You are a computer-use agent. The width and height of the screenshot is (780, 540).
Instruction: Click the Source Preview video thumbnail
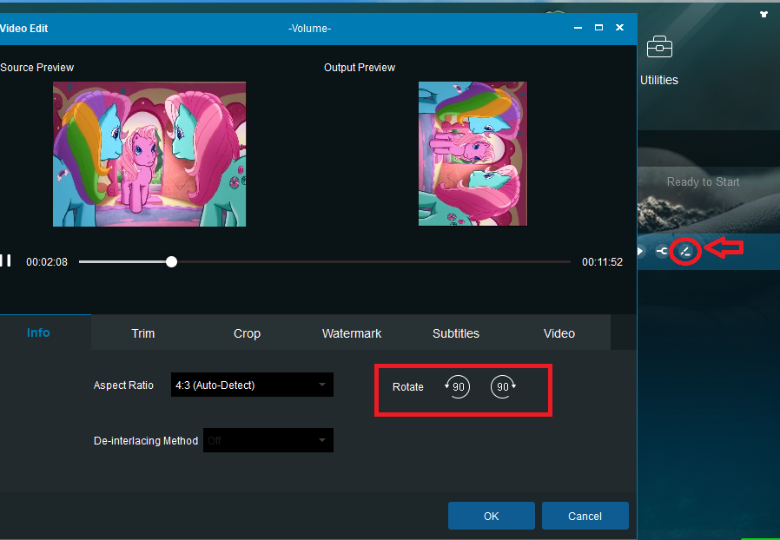pyautogui.click(x=149, y=155)
